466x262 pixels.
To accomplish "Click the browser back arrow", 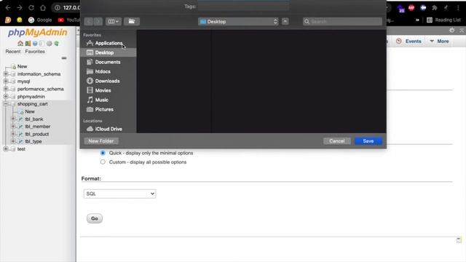I will [x=8, y=8].
